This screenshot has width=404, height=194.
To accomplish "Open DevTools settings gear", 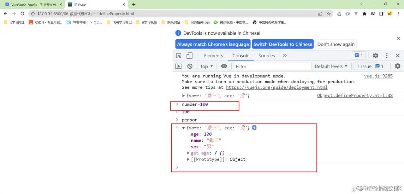I will pyautogui.click(x=375, y=56).
